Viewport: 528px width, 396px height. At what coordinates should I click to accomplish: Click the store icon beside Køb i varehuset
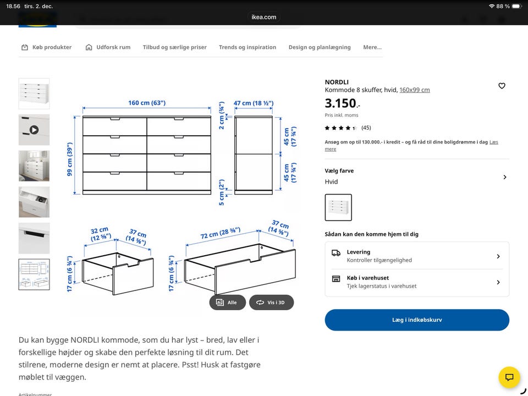coord(336,279)
